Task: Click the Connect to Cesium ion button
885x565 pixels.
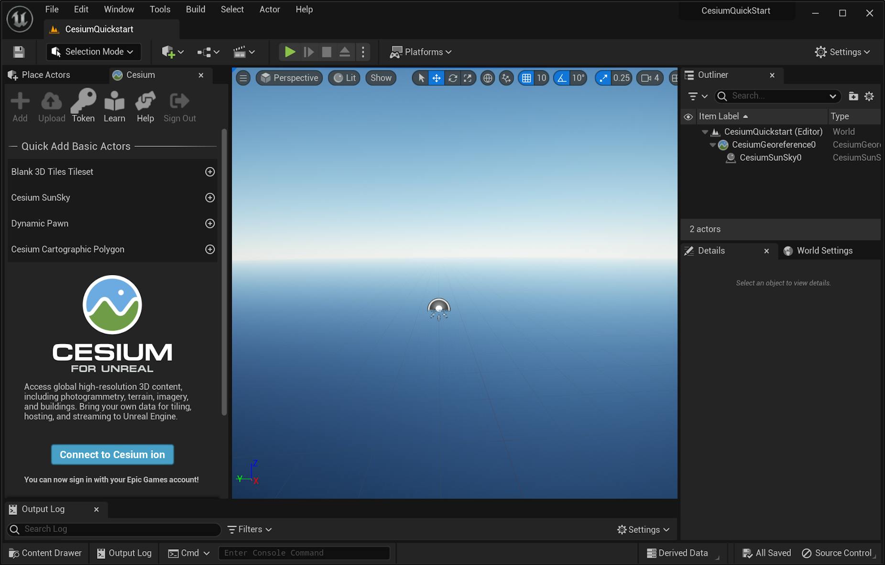Action: click(112, 454)
